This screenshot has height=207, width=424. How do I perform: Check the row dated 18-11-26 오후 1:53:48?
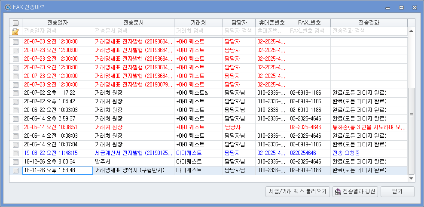click(16, 170)
